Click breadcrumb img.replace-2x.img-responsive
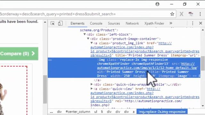The width and height of the screenshot is (205, 115). pos(162,112)
